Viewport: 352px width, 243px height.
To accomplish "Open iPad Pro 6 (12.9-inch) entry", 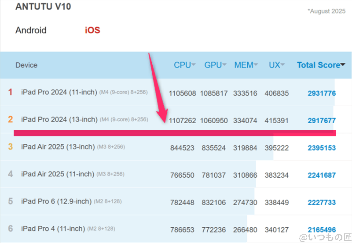I will 56,201.
